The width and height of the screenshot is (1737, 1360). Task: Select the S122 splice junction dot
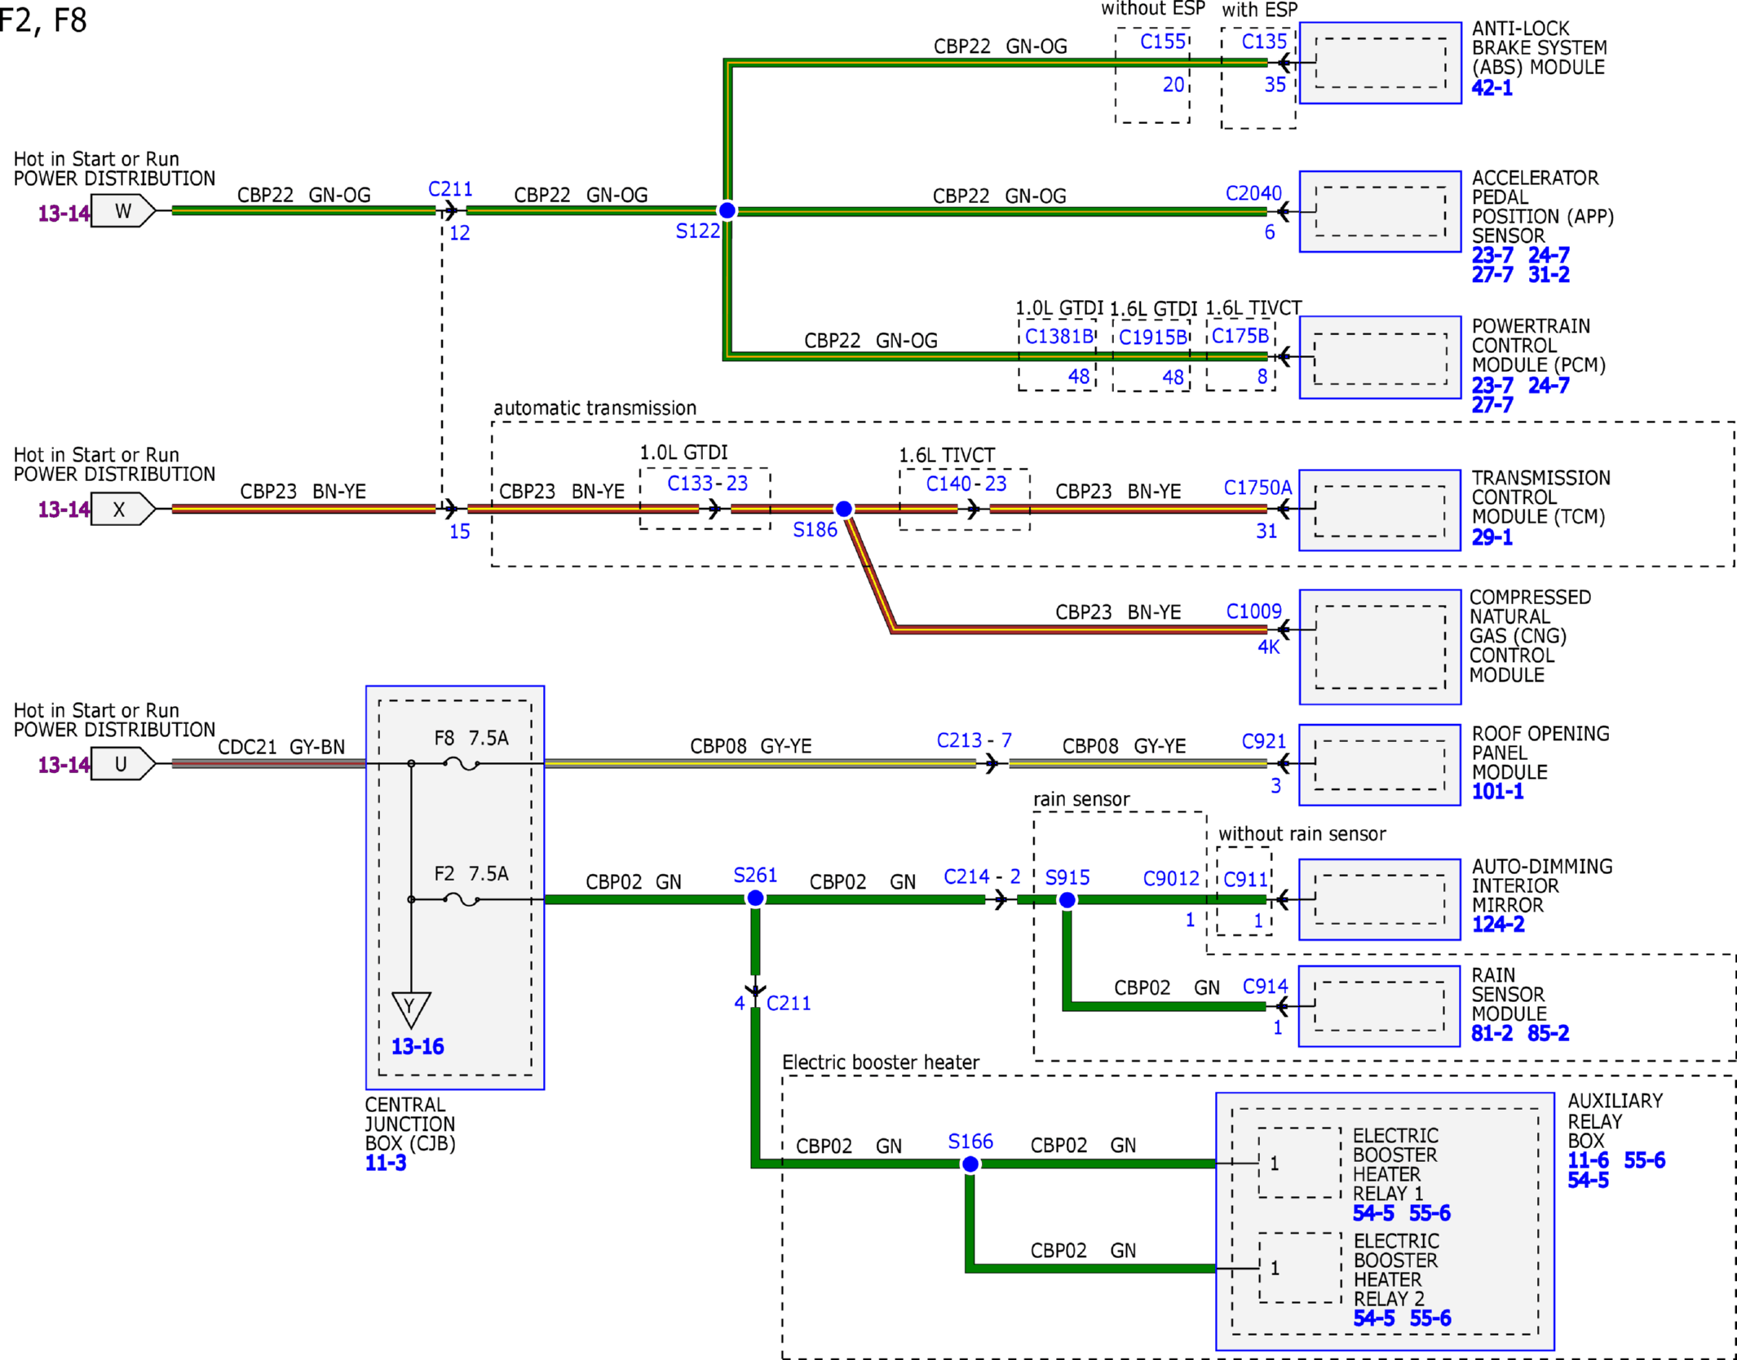pos(727,211)
